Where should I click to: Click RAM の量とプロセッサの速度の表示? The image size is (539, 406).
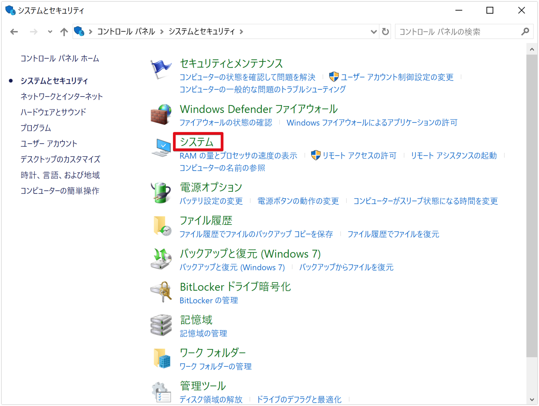(x=238, y=156)
